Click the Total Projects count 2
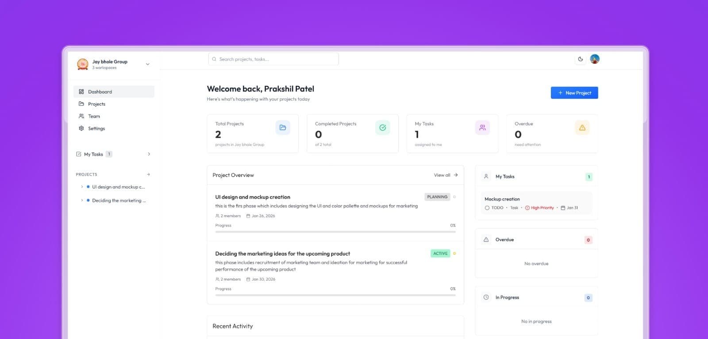Screen dimensions: 708x339 coord(218,135)
